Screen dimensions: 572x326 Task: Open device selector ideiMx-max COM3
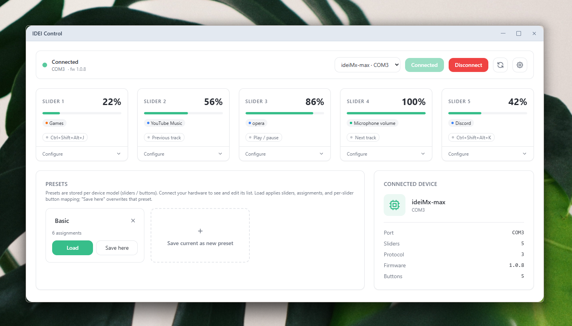point(367,65)
